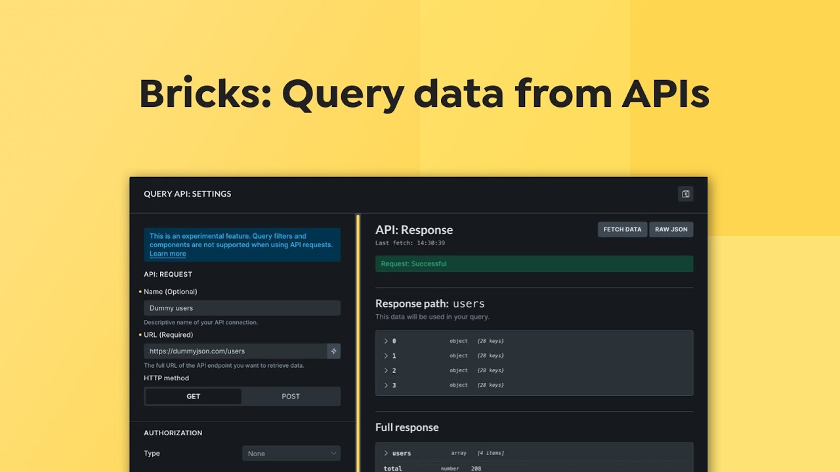Expand item 1 in the response path
Viewport: 840px width, 472px height.
[387, 356]
